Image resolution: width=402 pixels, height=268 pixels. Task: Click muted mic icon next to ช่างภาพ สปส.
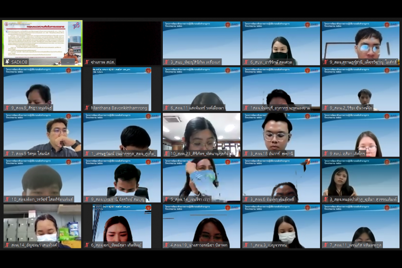86,62
